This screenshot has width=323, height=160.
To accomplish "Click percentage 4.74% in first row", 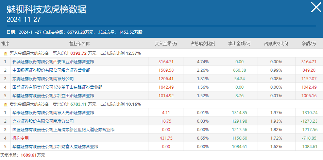I will coord(203,61).
